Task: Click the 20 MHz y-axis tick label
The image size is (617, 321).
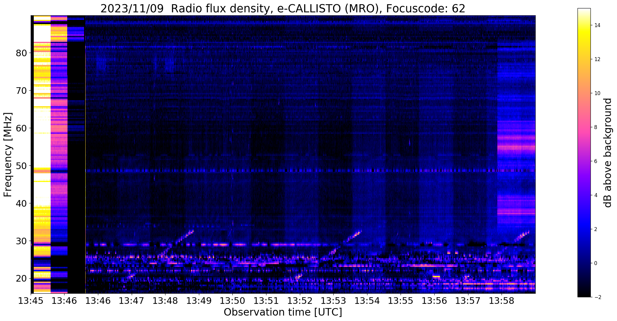Action: pos(21,279)
